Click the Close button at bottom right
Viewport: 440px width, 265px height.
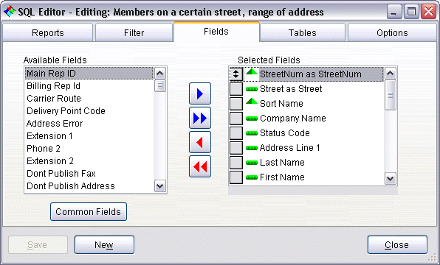click(397, 245)
